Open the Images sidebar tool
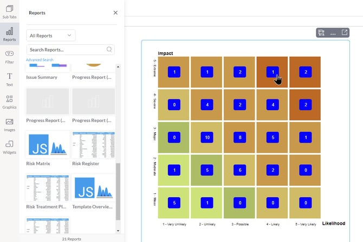Viewport: 363px width, 242px height. pyautogui.click(x=9, y=124)
